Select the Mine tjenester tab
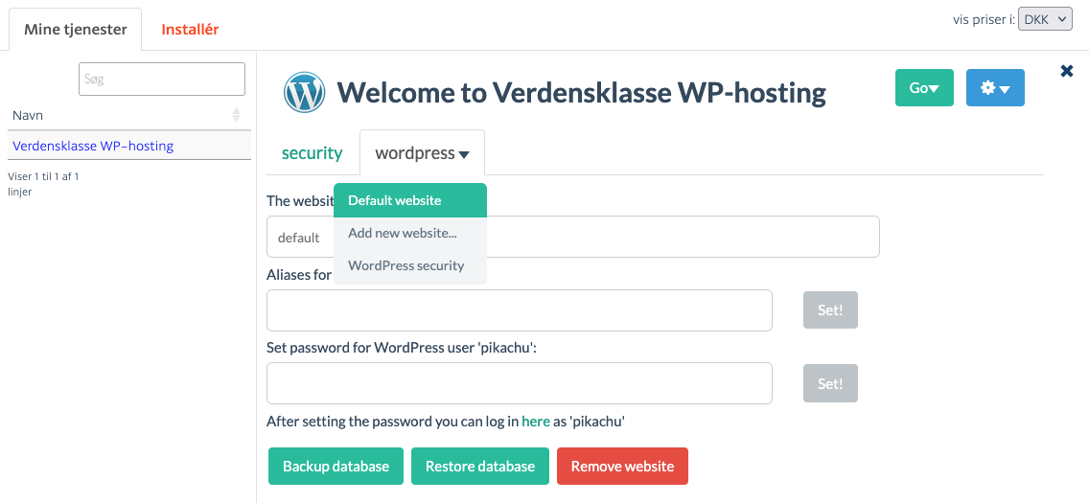Image resolution: width=1089 pixels, height=503 pixels. (x=75, y=30)
